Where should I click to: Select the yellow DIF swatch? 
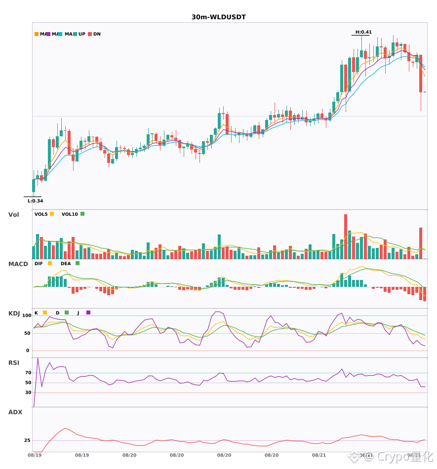(x=50, y=263)
